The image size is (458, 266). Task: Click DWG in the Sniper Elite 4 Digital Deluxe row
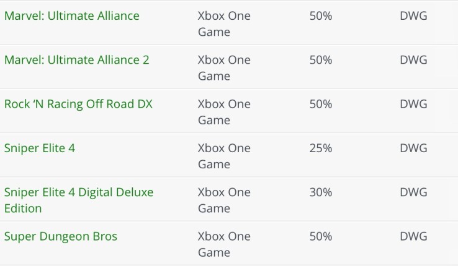(x=413, y=192)
